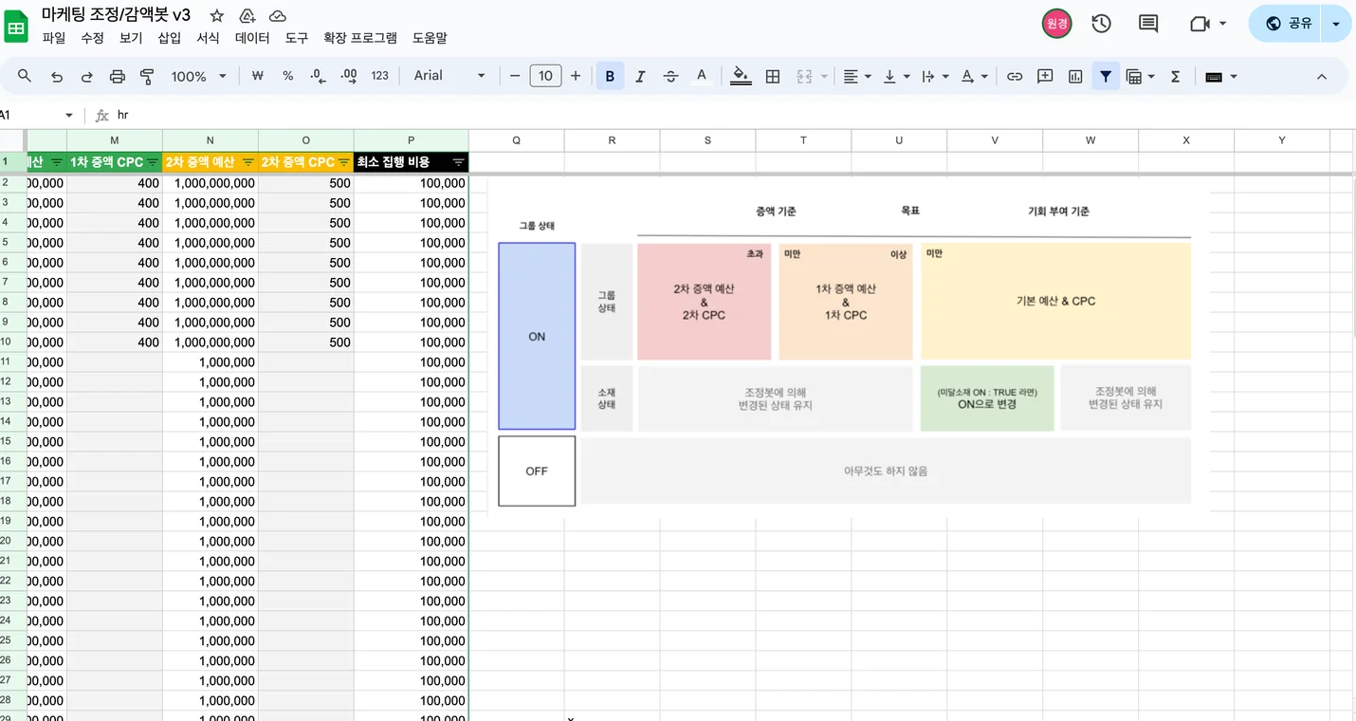Open the comment history panel

point(1148,24)
